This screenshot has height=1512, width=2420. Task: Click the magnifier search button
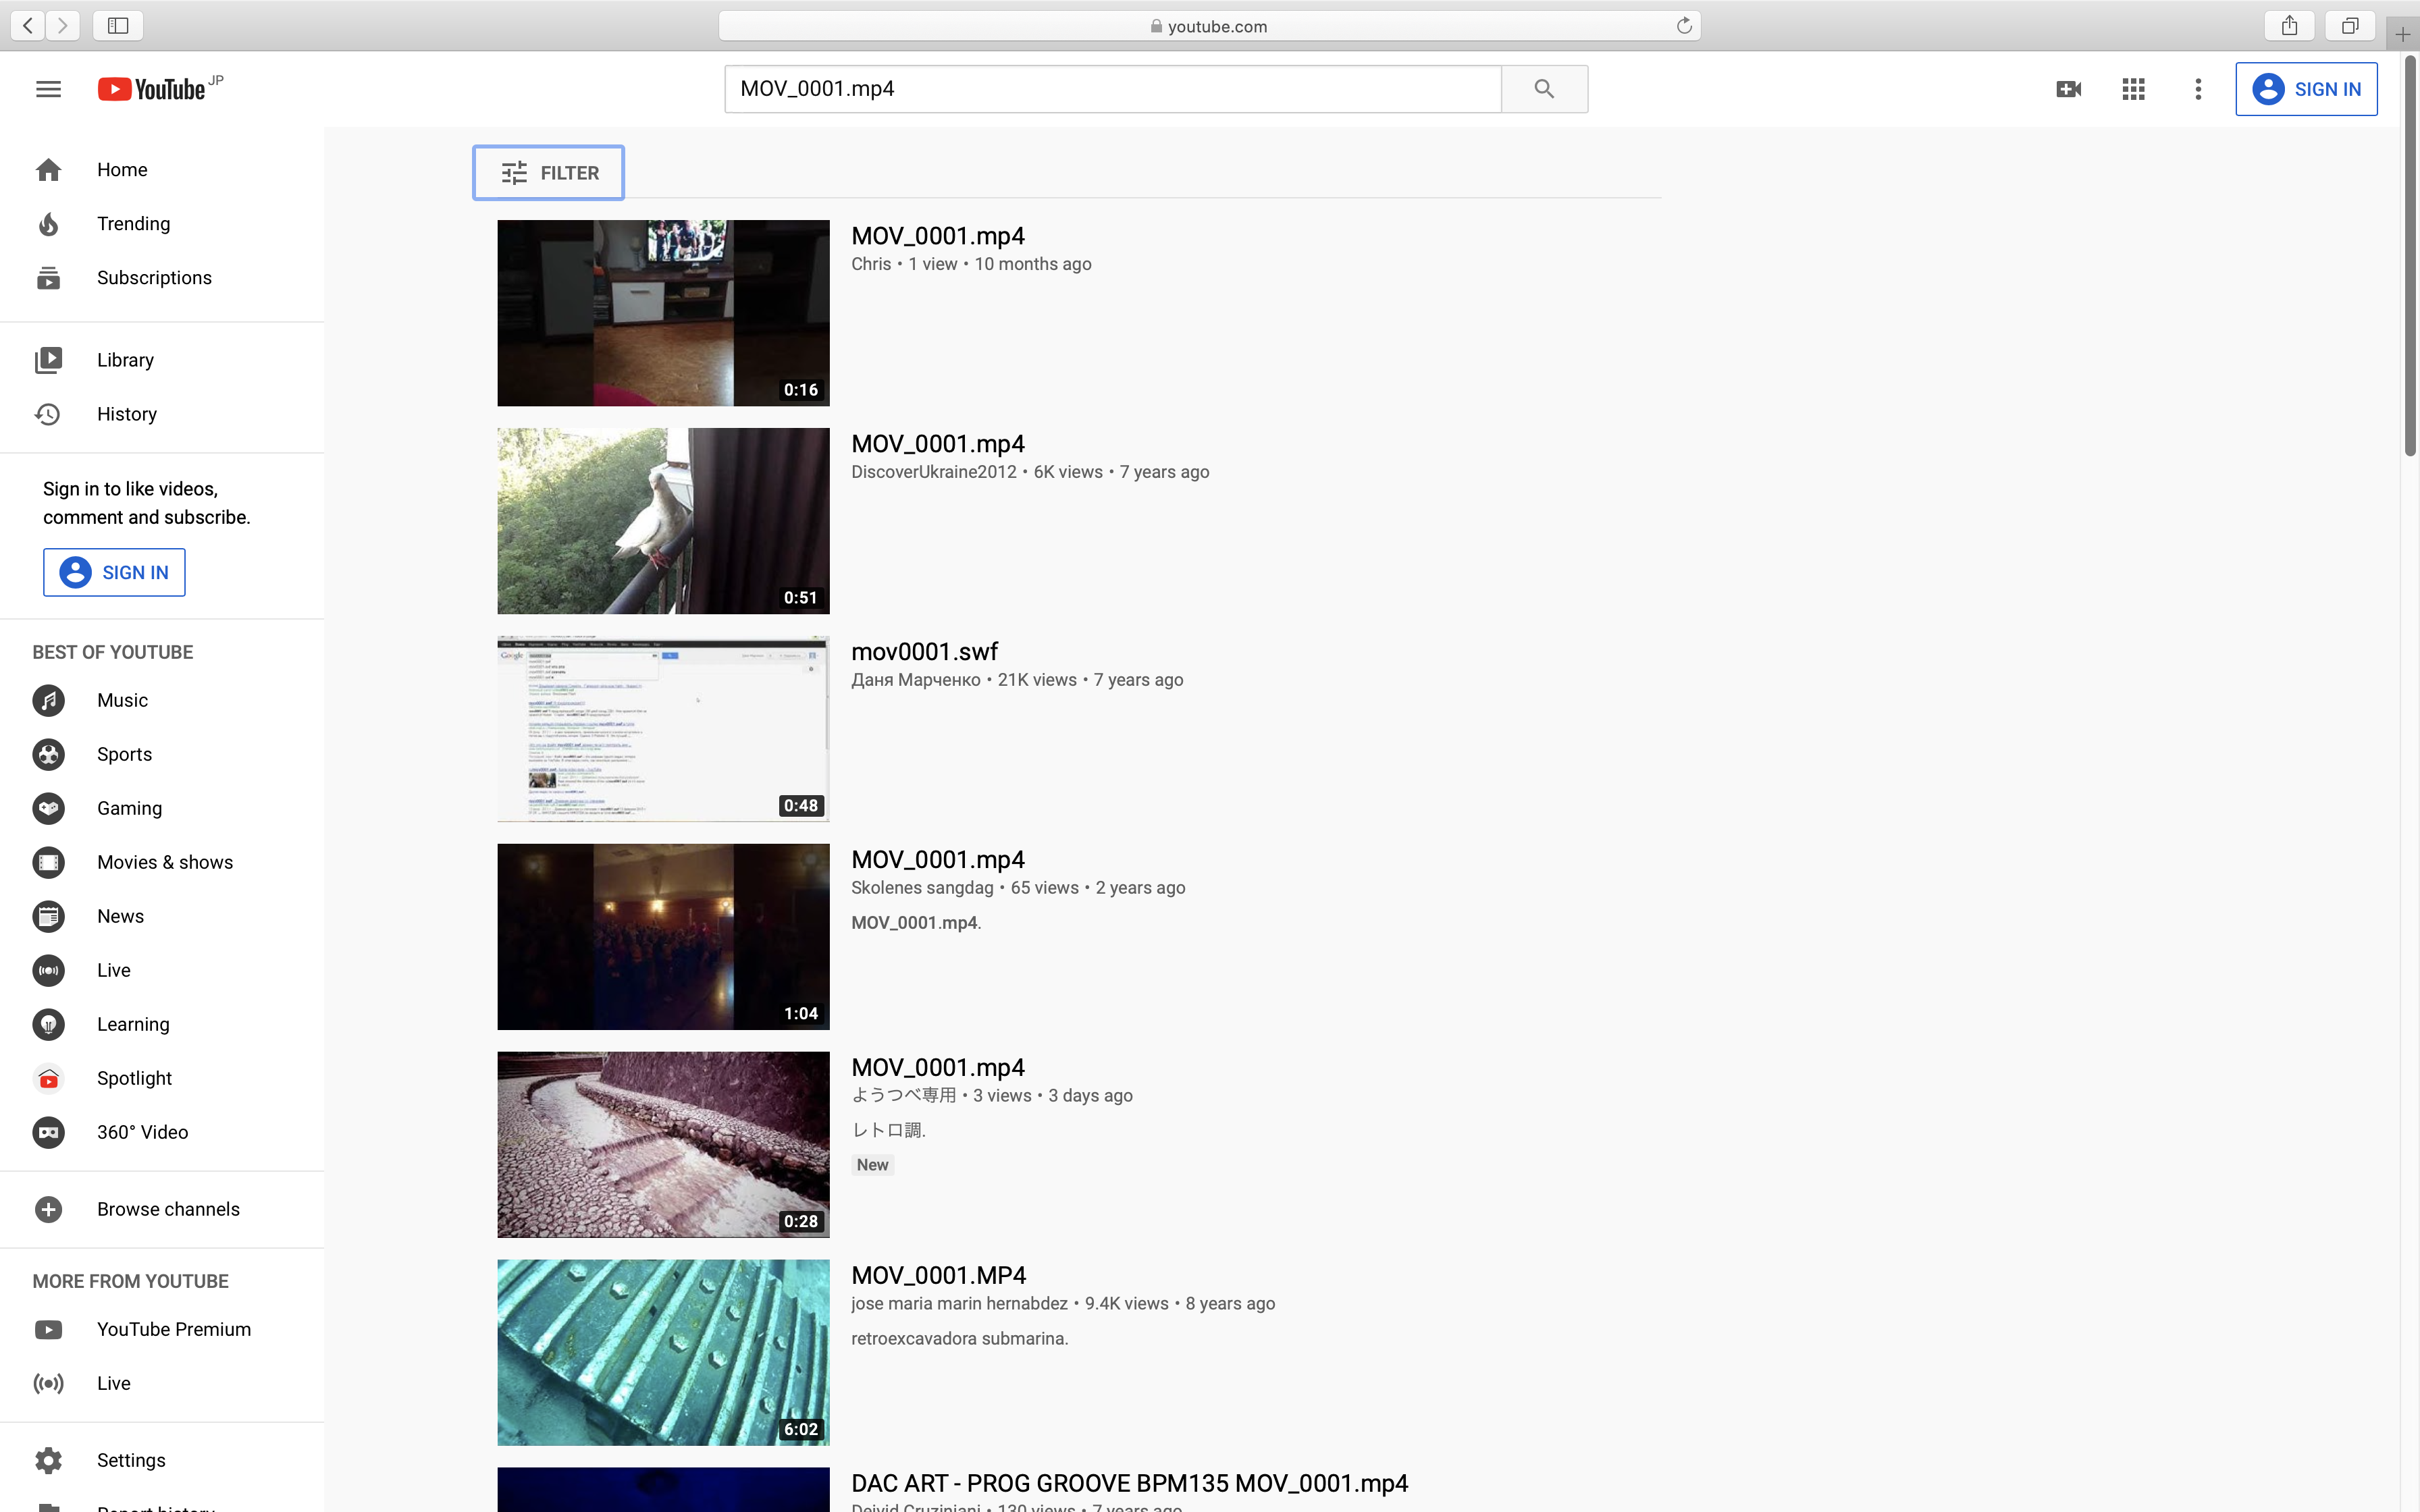coord(1544,89)
